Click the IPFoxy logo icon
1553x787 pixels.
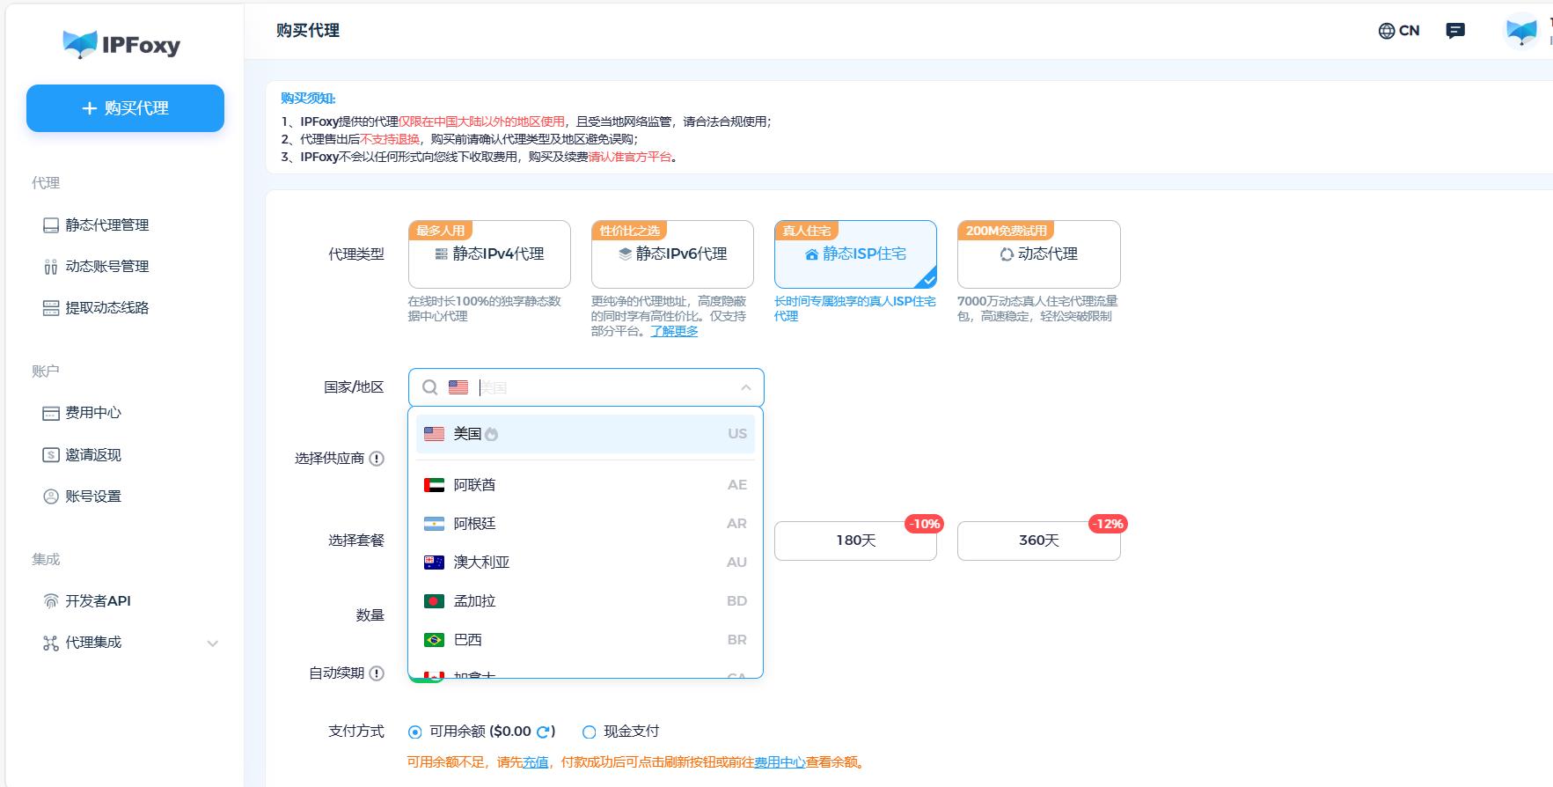click(80, 44)
